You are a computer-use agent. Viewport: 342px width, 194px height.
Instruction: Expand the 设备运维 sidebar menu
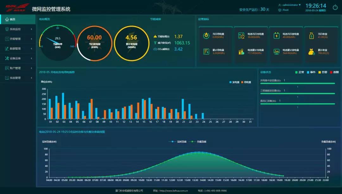(x=18, y=58)
